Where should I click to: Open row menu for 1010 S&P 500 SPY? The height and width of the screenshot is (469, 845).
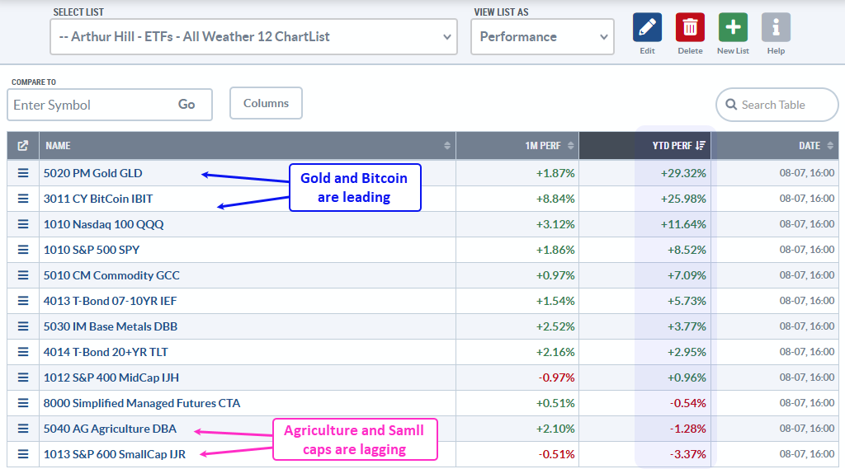[23, 250]
